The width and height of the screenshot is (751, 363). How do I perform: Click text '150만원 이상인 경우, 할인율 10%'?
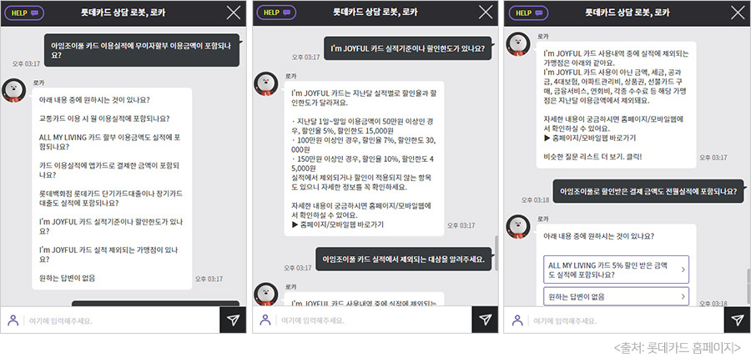[344, 159]
